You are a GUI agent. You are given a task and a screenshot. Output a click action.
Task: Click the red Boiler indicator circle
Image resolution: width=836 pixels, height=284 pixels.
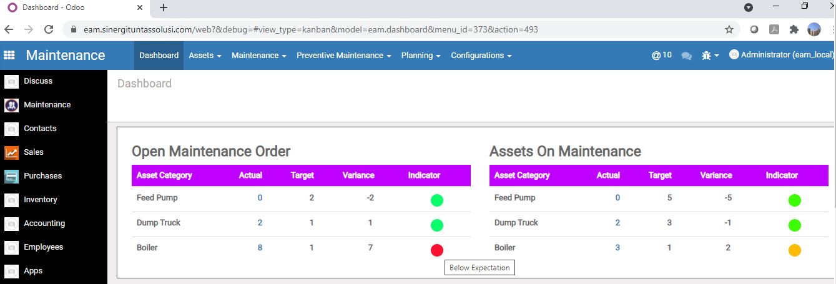(437, 250)
